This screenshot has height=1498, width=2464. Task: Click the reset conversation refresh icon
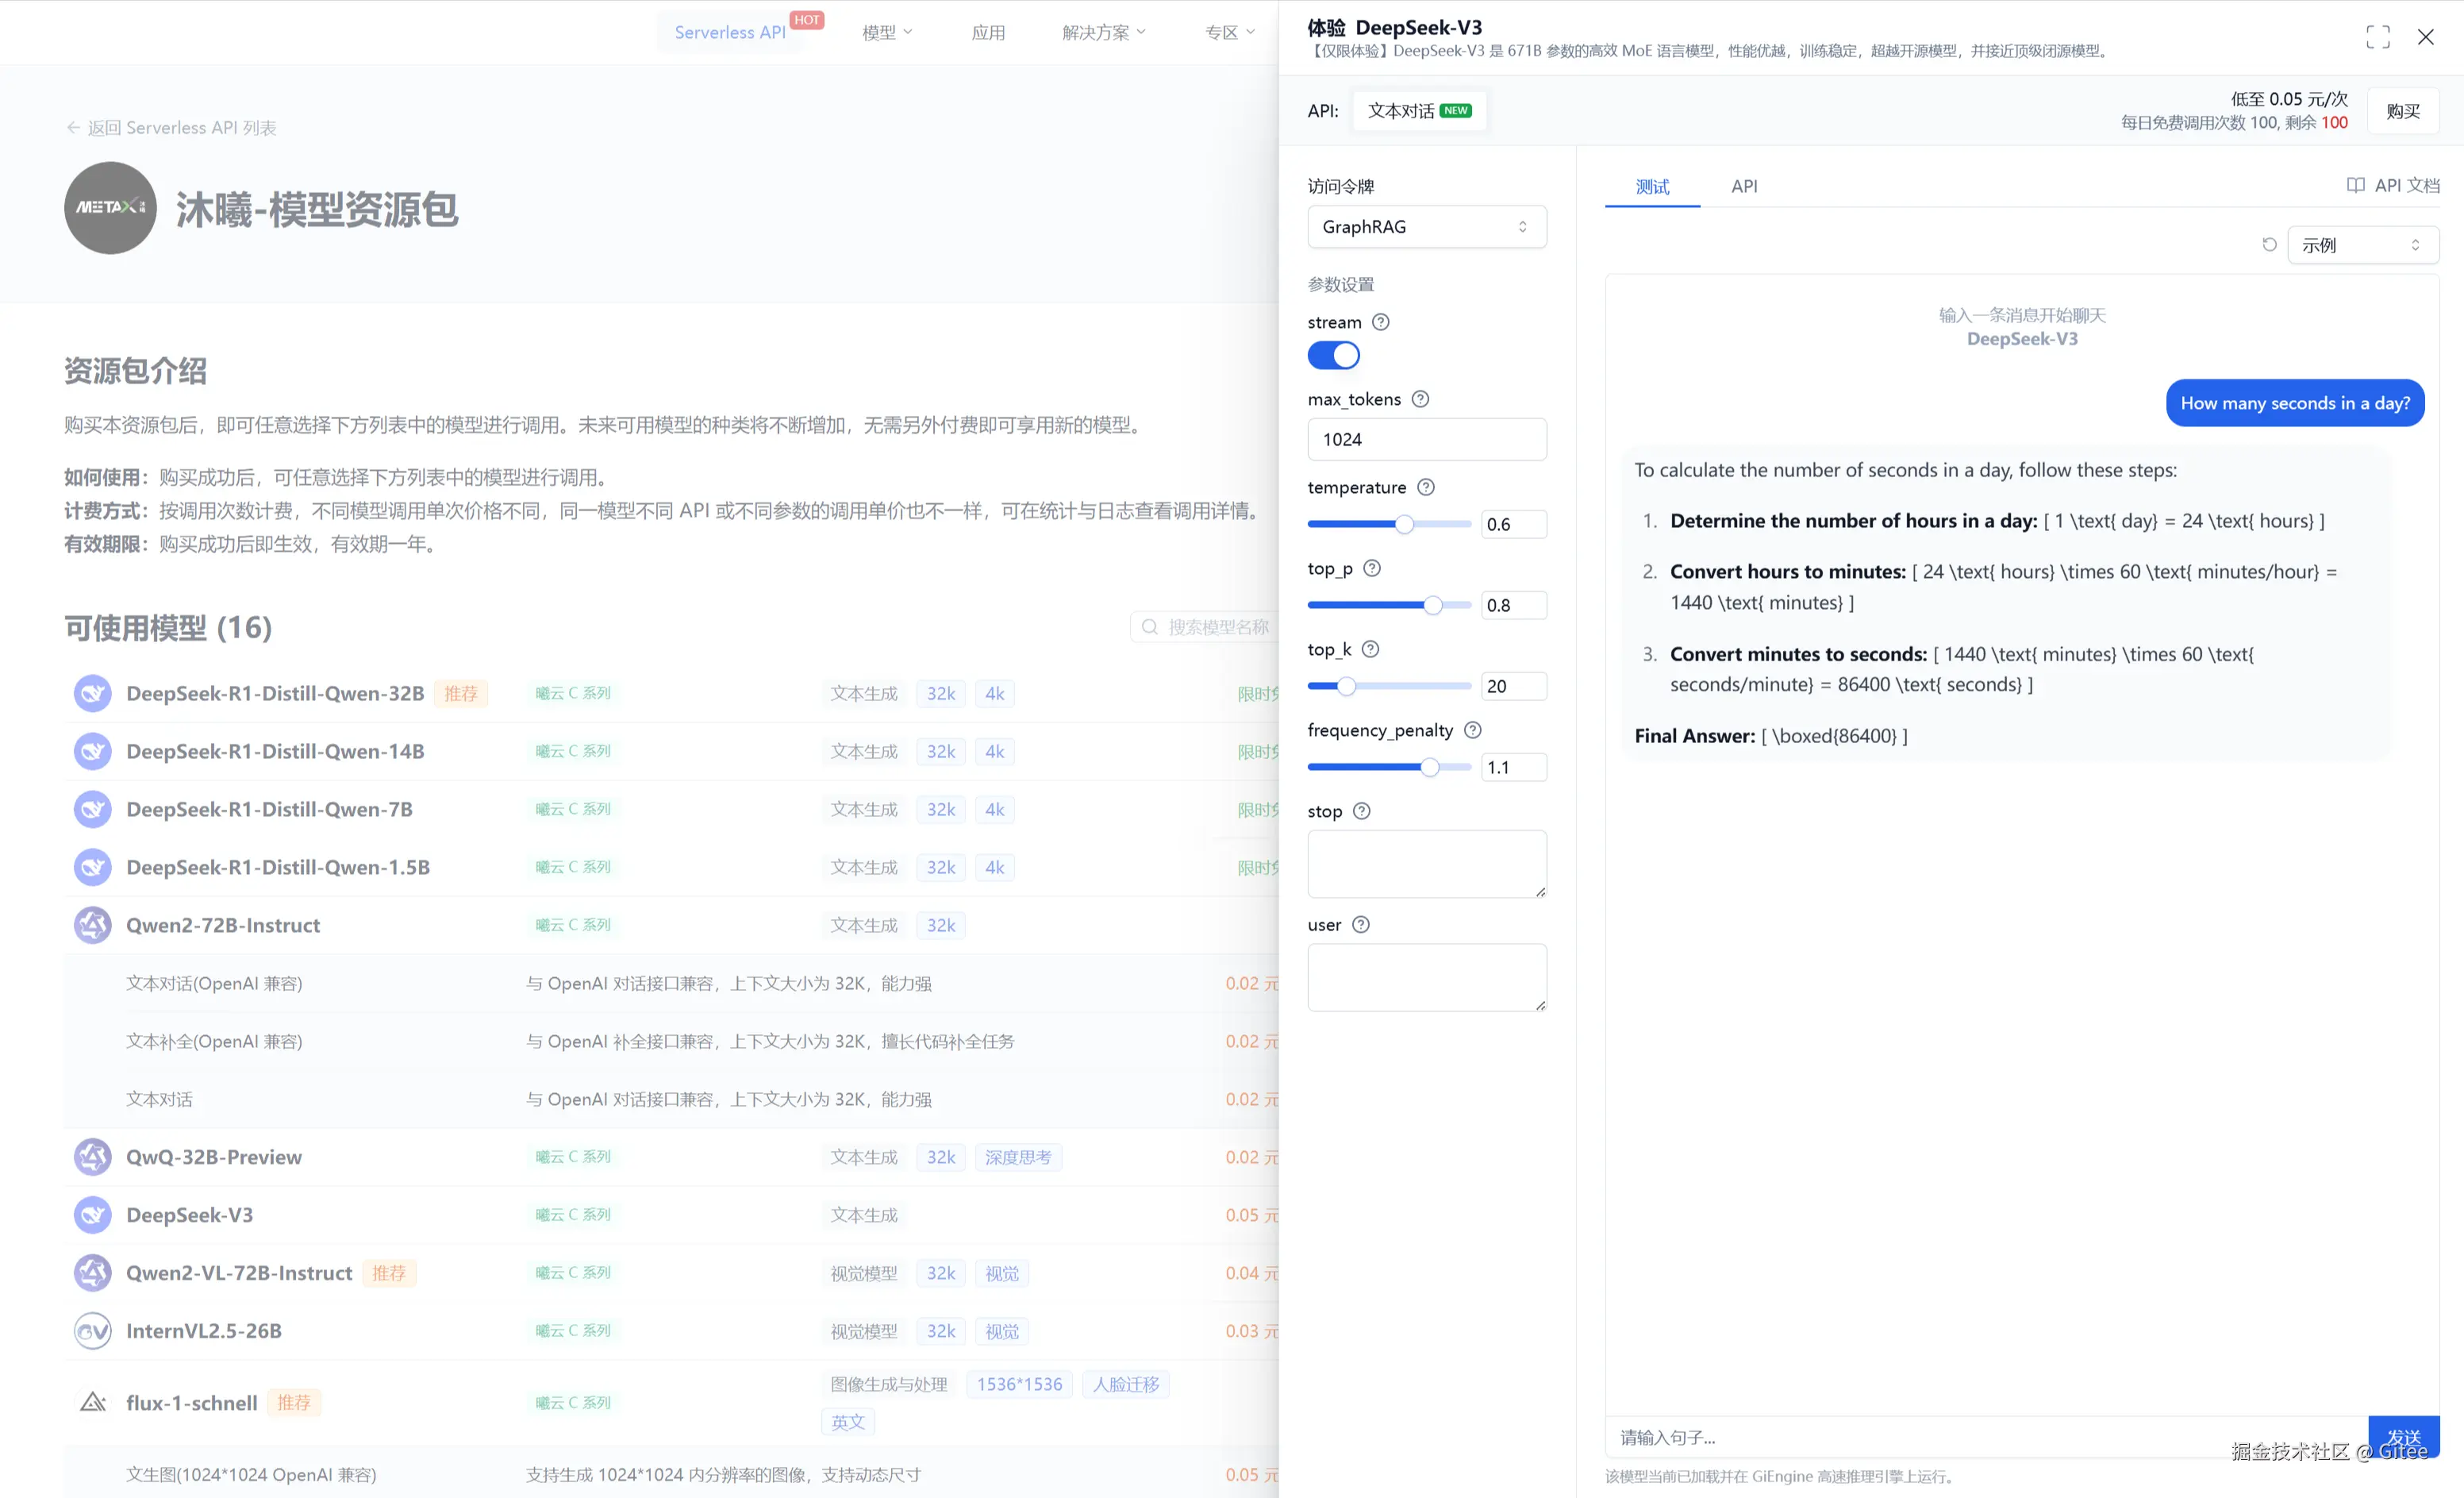[x=2269, y=245]
